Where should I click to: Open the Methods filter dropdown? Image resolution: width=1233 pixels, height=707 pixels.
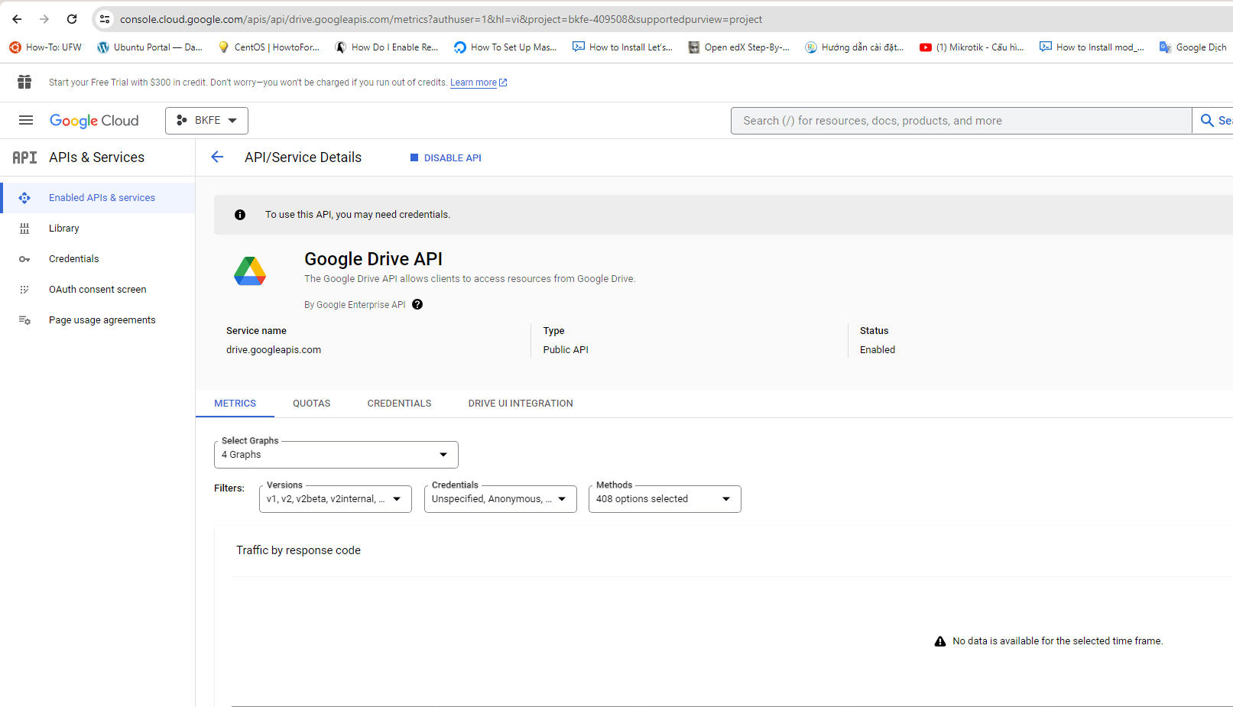point(664,499)
